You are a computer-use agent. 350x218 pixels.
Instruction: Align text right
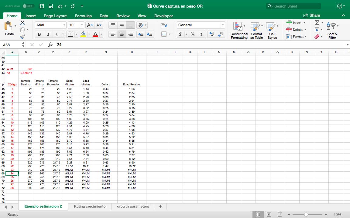pyautogui.click(x=131, y=34)
